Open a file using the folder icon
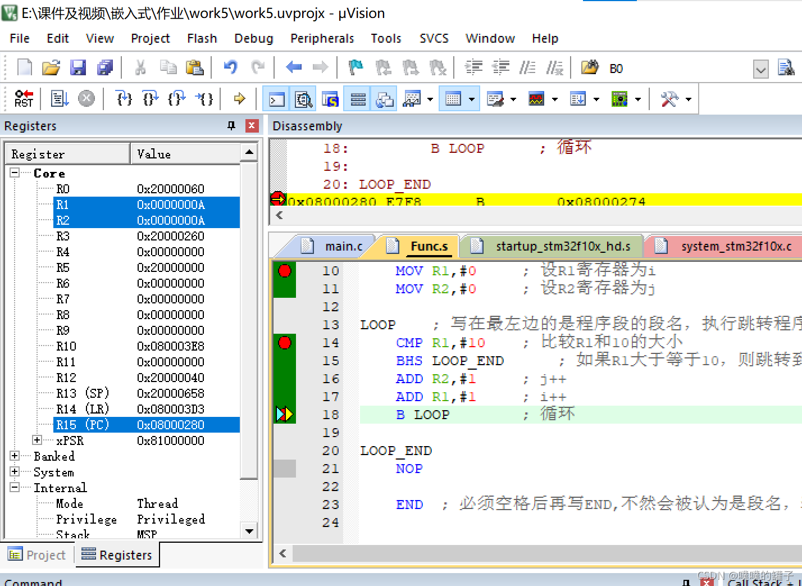 pyautogui.click(x=51, y=68)
